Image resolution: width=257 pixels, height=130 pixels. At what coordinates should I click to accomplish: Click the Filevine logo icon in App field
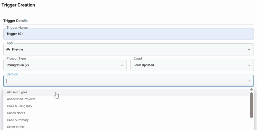click(x=8, y=49)
